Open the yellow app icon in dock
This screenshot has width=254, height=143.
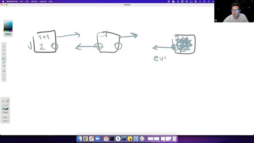coord(130,139)
